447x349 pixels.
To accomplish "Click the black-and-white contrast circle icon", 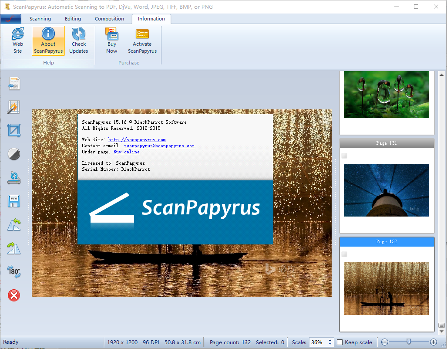I will coord(14,153).
